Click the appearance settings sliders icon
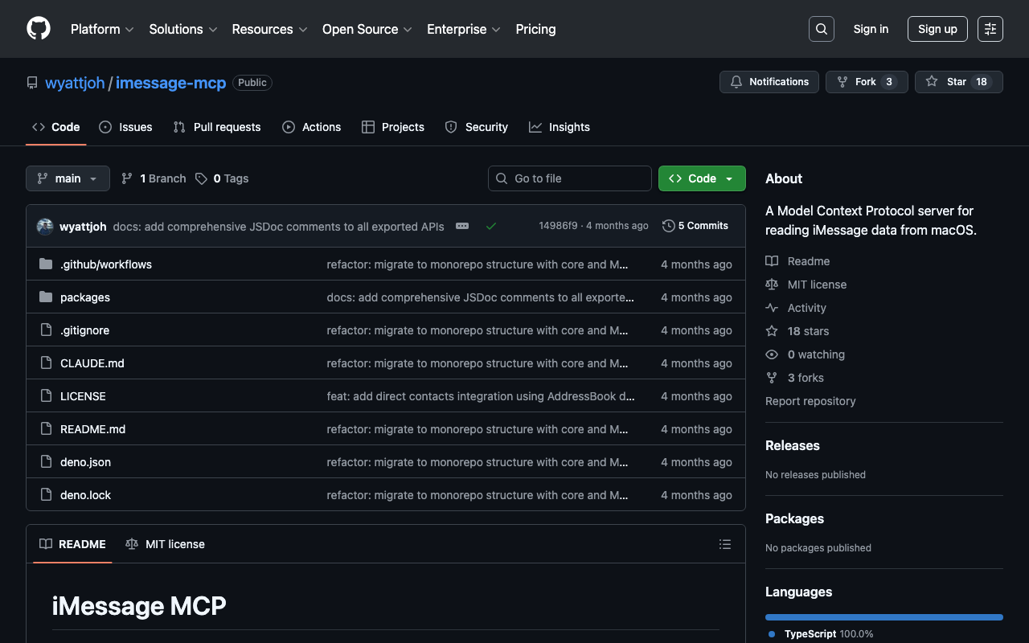 990,29
